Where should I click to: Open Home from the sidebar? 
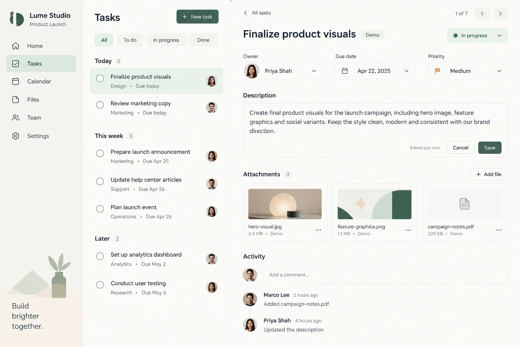41,46
